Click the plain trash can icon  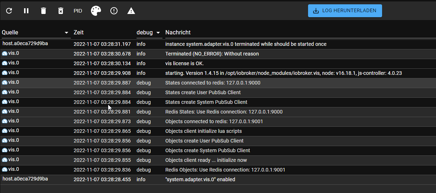click(43, 11)
